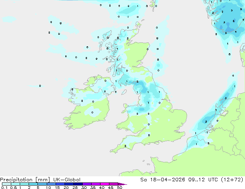
Task: Click the '35' legend scale label
Action: click(x=93, y=187)
